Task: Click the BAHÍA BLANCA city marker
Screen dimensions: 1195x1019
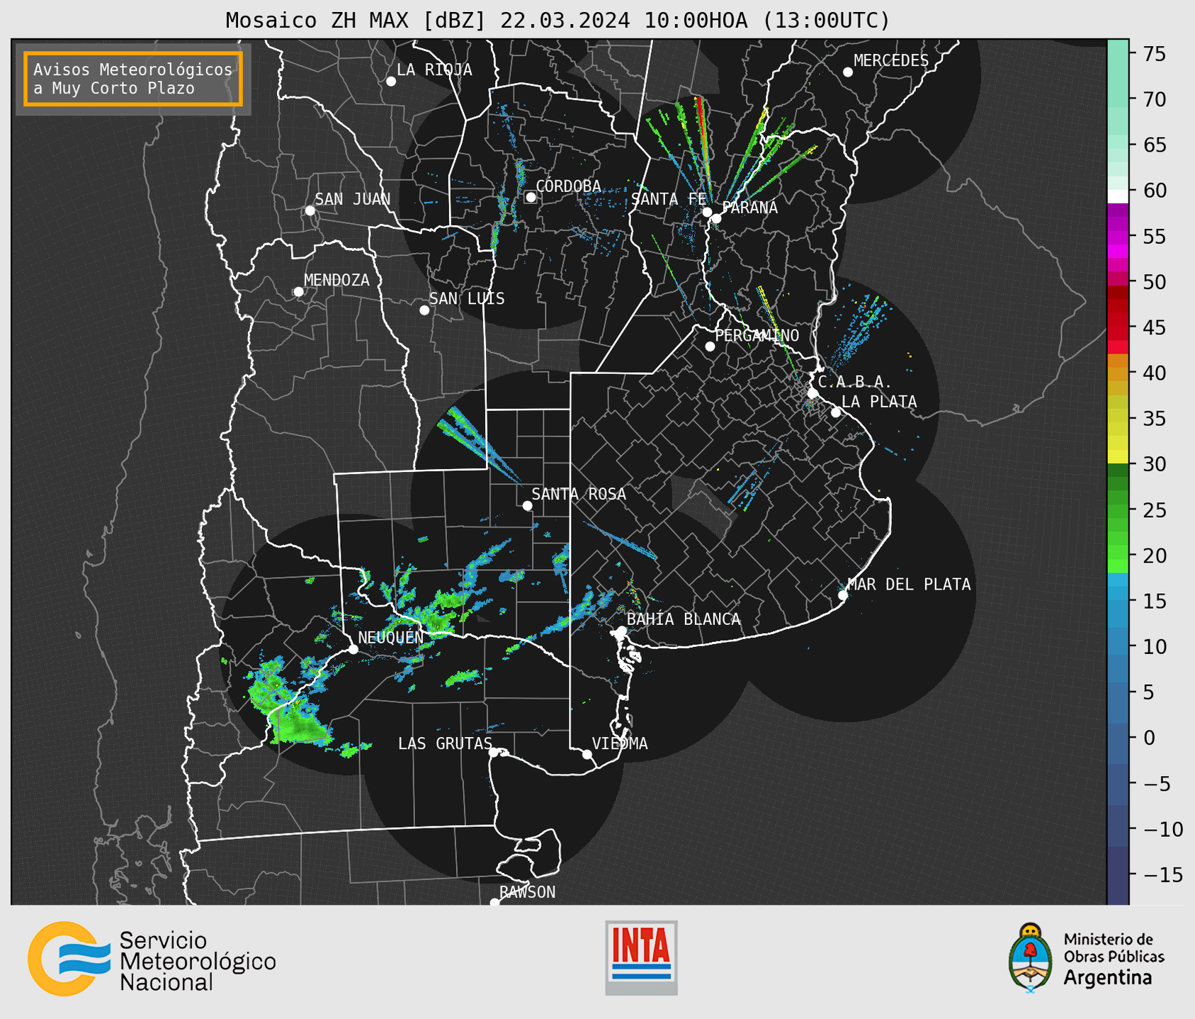Action: click(x=621, y=630)
